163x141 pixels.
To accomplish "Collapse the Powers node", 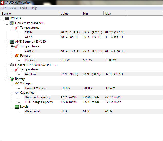I will 12,56.
